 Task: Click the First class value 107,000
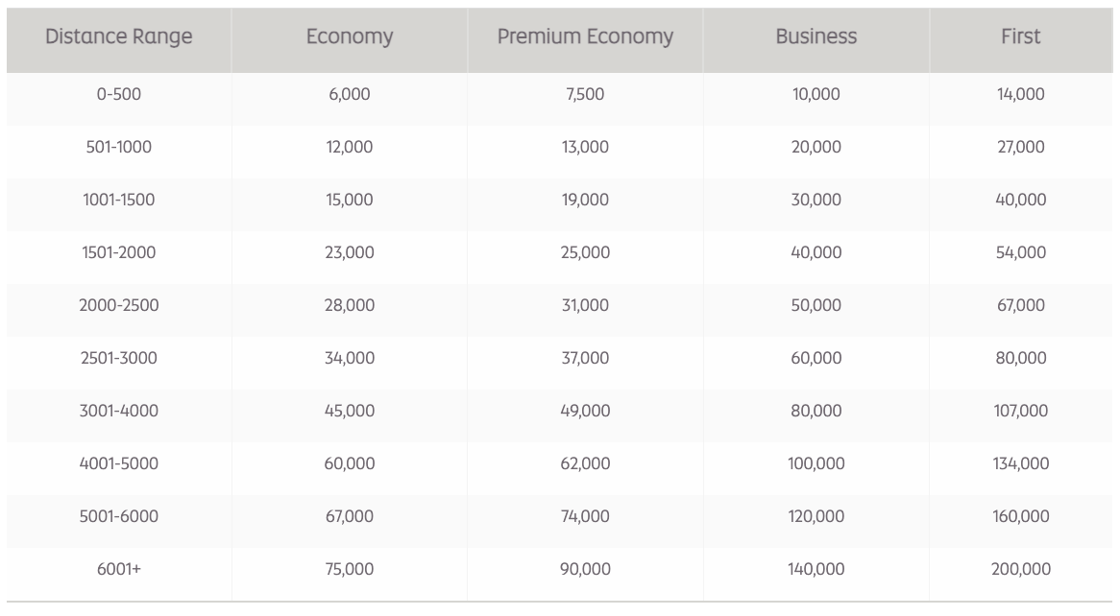point(1020,412)
